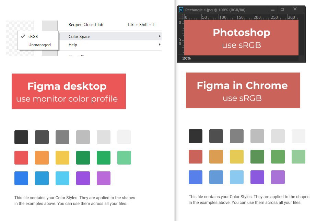The image size is (328, 221).
Task: Click Color Styles description text in Chrome panel
Action: tap(249, 199)
